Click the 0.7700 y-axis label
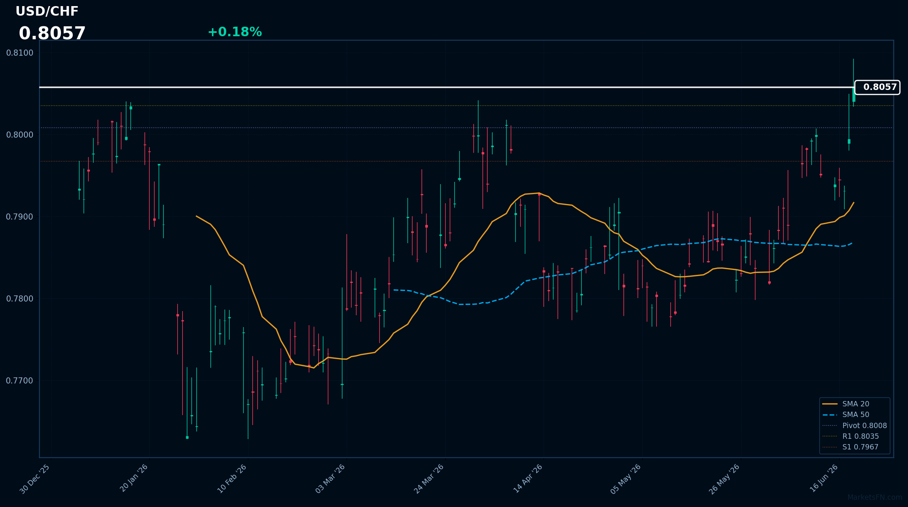 (x=20, y=381)
